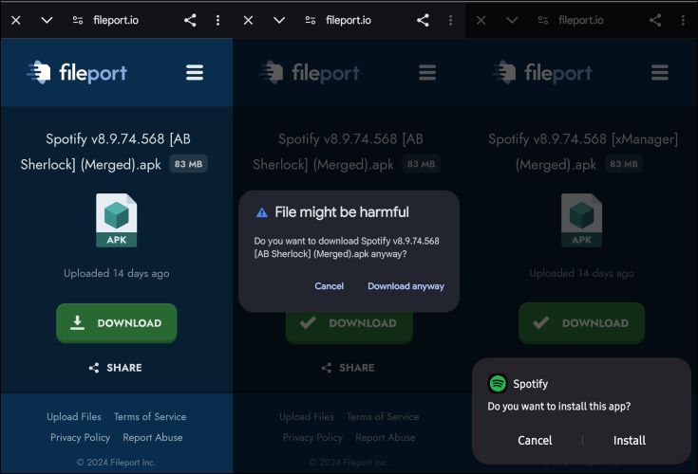Click the fileport logo in left panel
698x474 pixels.
click(77, 72)
